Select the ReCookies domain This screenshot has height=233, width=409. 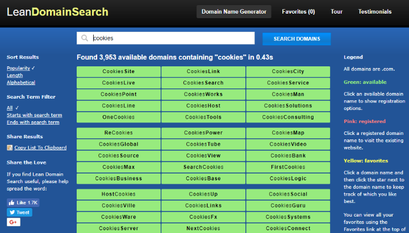119,133
